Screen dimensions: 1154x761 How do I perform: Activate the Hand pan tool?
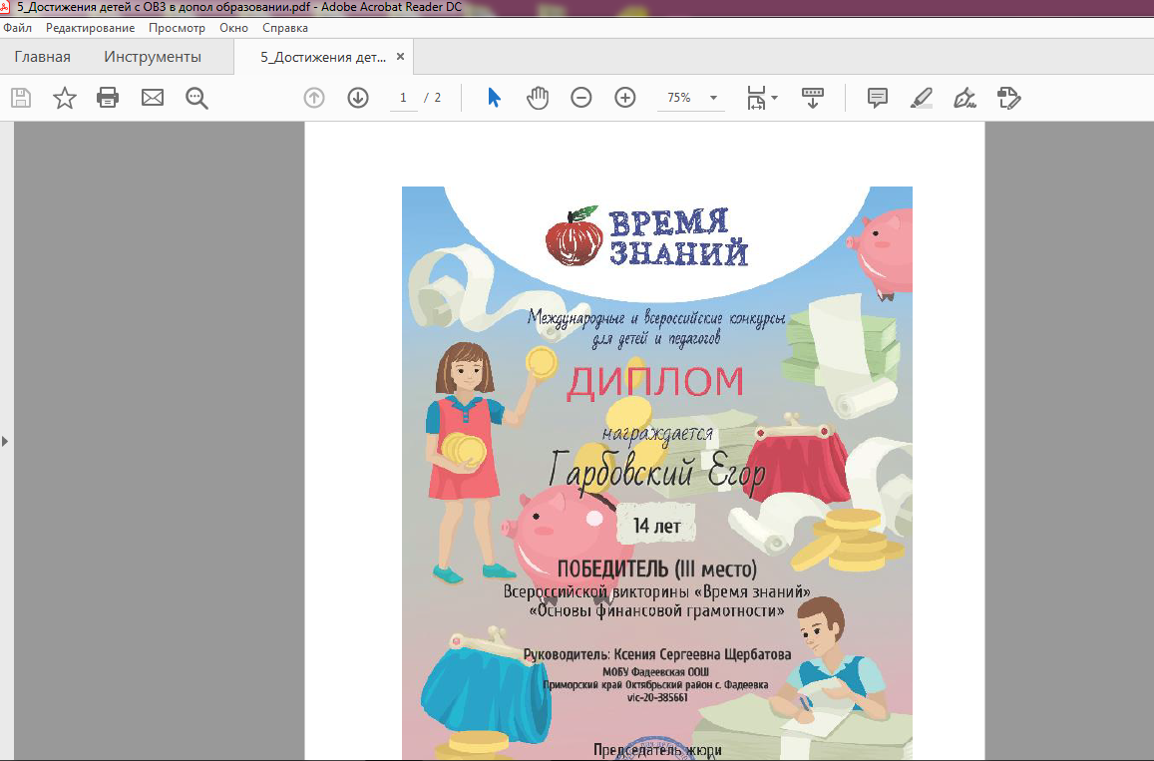point(538,98)
